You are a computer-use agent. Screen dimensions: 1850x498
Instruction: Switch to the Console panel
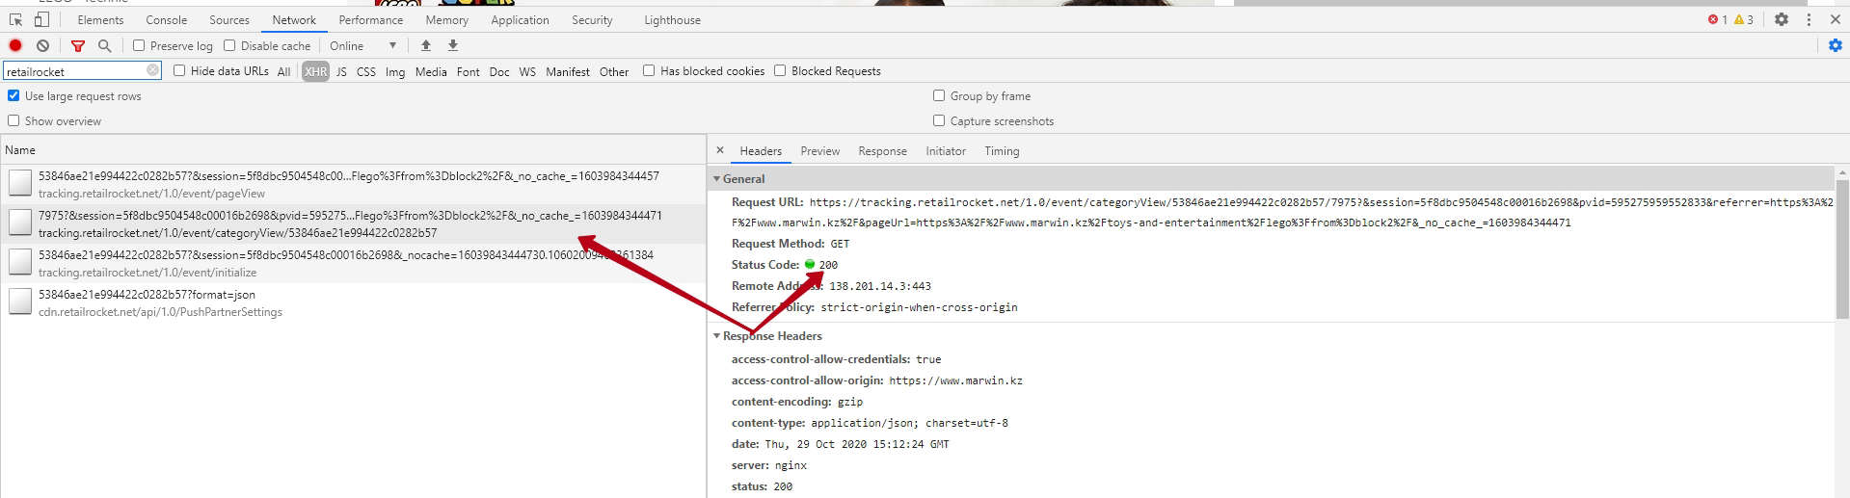point(167,20)
